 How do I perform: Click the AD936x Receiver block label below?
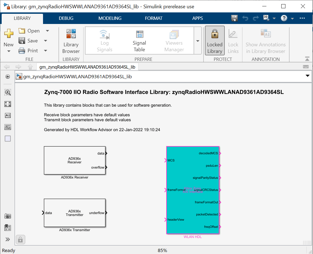click(x=74, y=177)
